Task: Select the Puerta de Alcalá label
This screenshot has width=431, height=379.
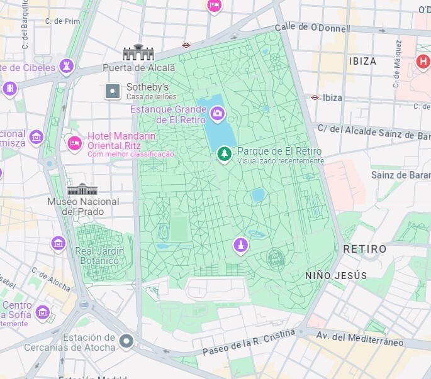Action: (139, 67)
